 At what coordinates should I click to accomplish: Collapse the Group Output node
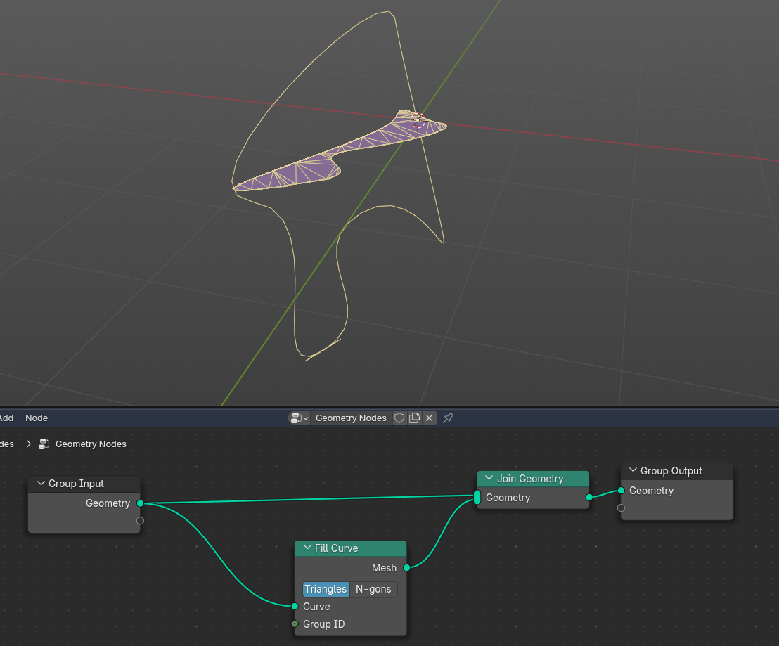pos(633,470)
